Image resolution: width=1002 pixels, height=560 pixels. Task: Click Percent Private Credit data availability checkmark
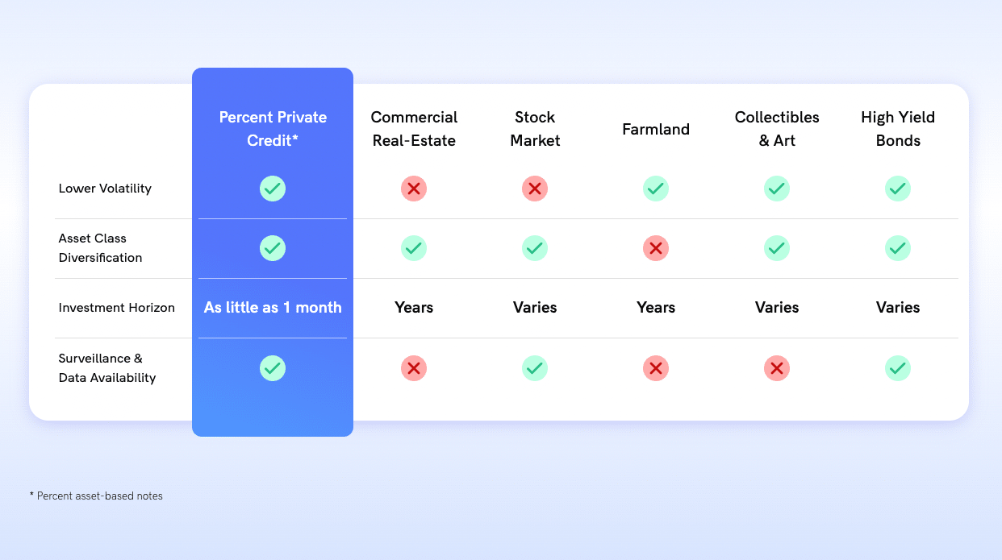point(273,368)
